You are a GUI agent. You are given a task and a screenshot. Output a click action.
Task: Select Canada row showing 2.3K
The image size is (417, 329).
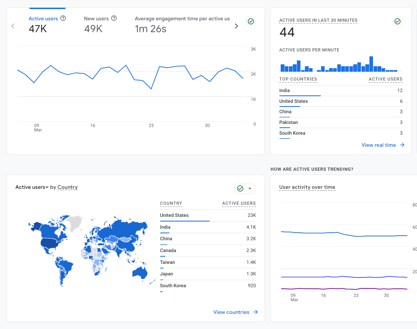point(208,251)
